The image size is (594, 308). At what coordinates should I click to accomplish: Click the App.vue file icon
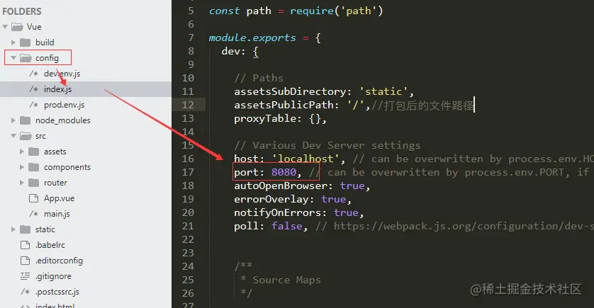34,198
